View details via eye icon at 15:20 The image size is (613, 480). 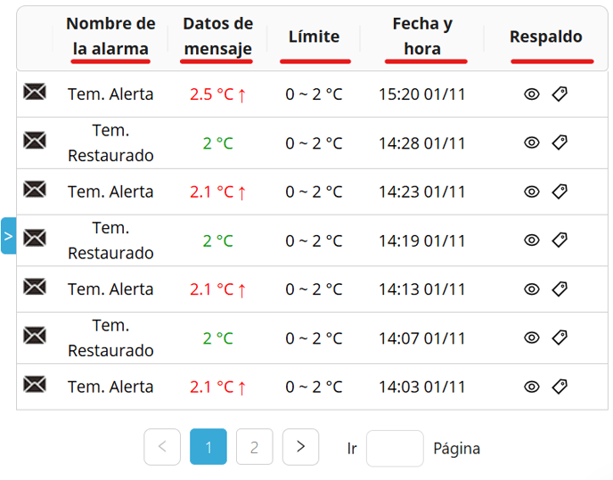[x=532, y=94]
